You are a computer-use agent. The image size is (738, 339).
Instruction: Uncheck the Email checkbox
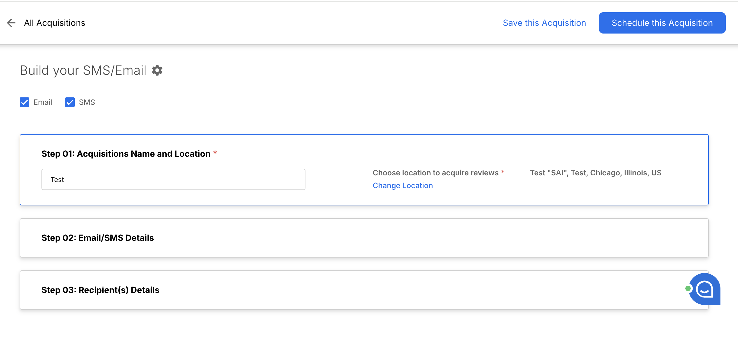[24, 102]
